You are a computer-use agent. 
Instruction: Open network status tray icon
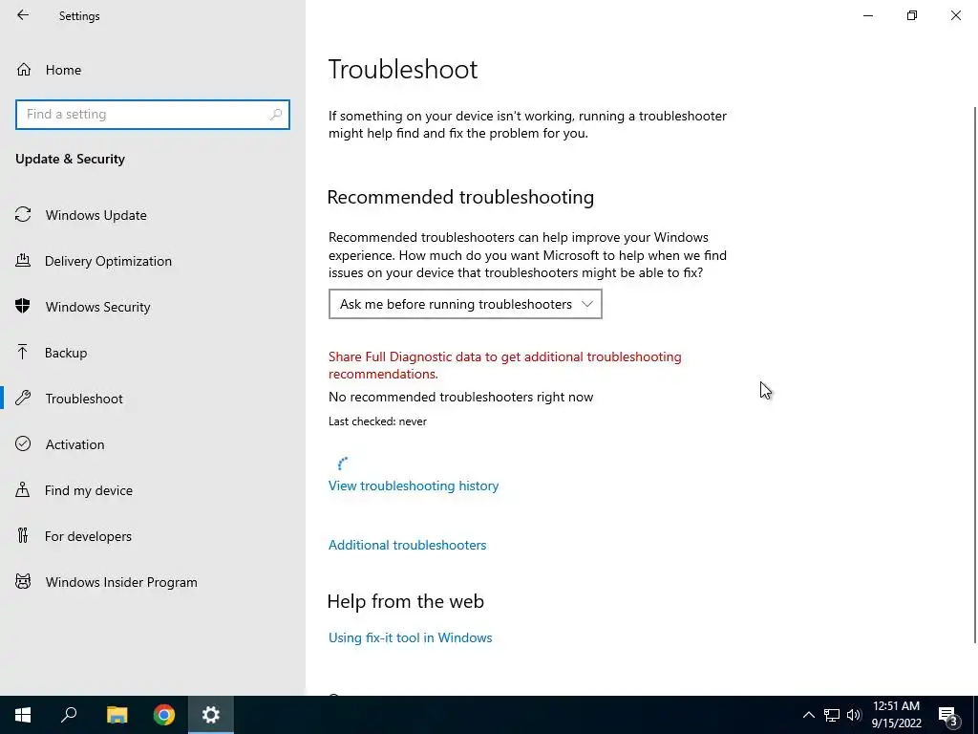[x=832, y=715]
